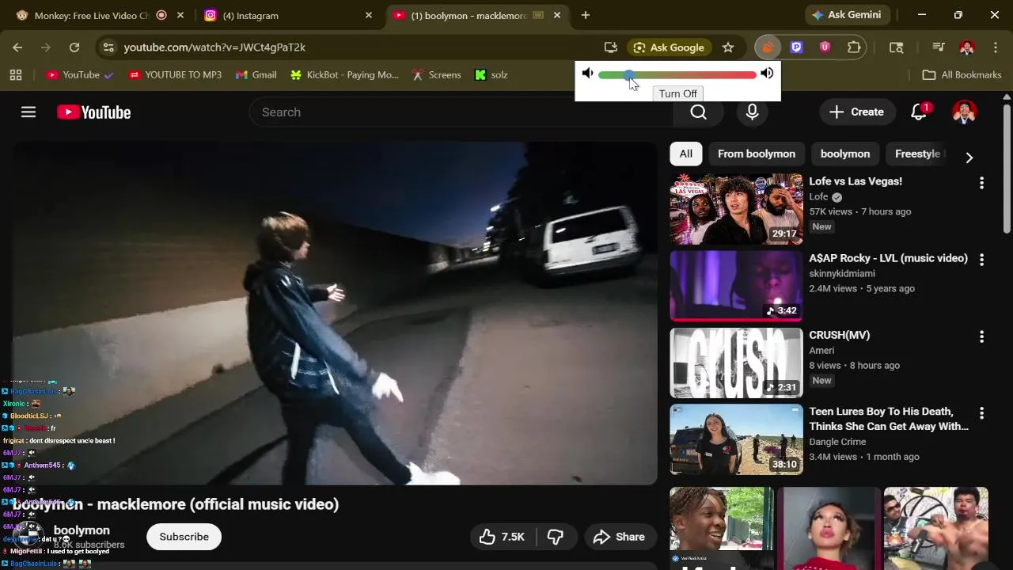Close the boolymon macklemore tab
Image resolution: width=1013 pixels, height=570 pixels.
point(557,15)
